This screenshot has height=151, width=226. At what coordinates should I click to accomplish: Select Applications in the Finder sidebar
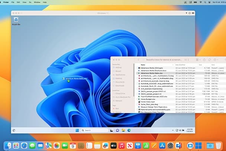(119, 75)
